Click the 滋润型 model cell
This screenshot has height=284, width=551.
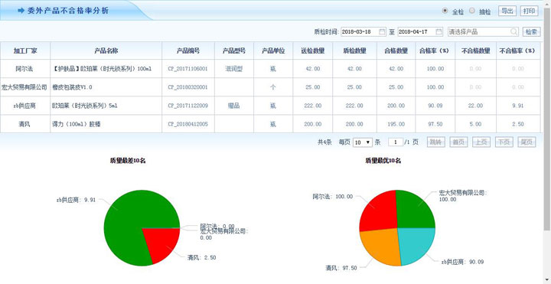(233, 69)
